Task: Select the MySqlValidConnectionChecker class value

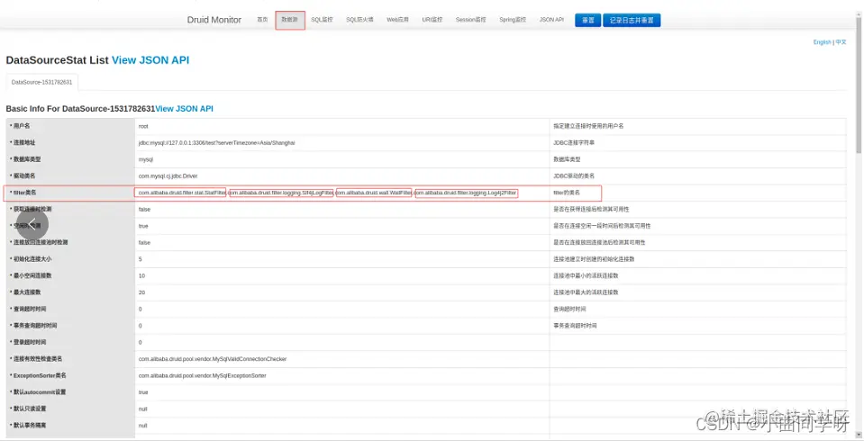Action: [x=213, y=359]
